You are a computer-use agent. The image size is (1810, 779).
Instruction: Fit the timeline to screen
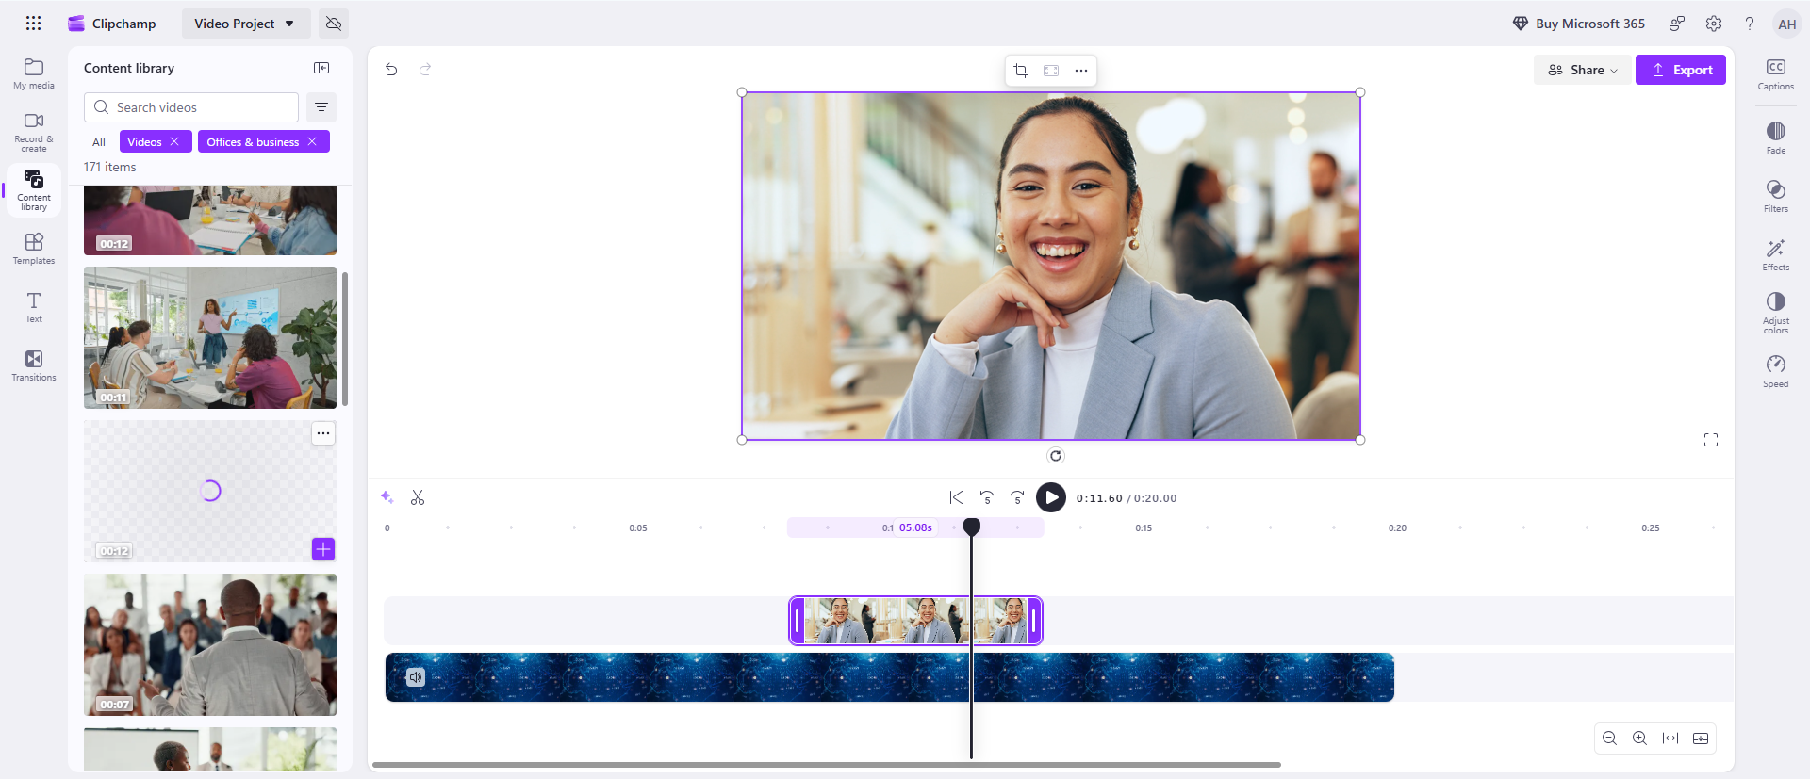tap(1670, 738)
